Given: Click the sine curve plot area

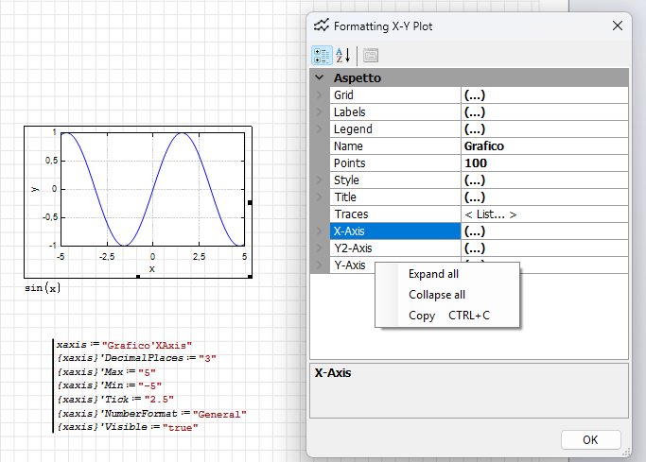Looking at the screenshot, I should pyautogui.click(x=153, y=189).
